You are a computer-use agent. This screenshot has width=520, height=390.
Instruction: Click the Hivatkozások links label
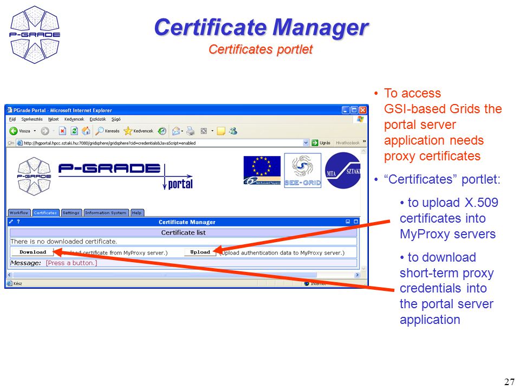(348, 143)
